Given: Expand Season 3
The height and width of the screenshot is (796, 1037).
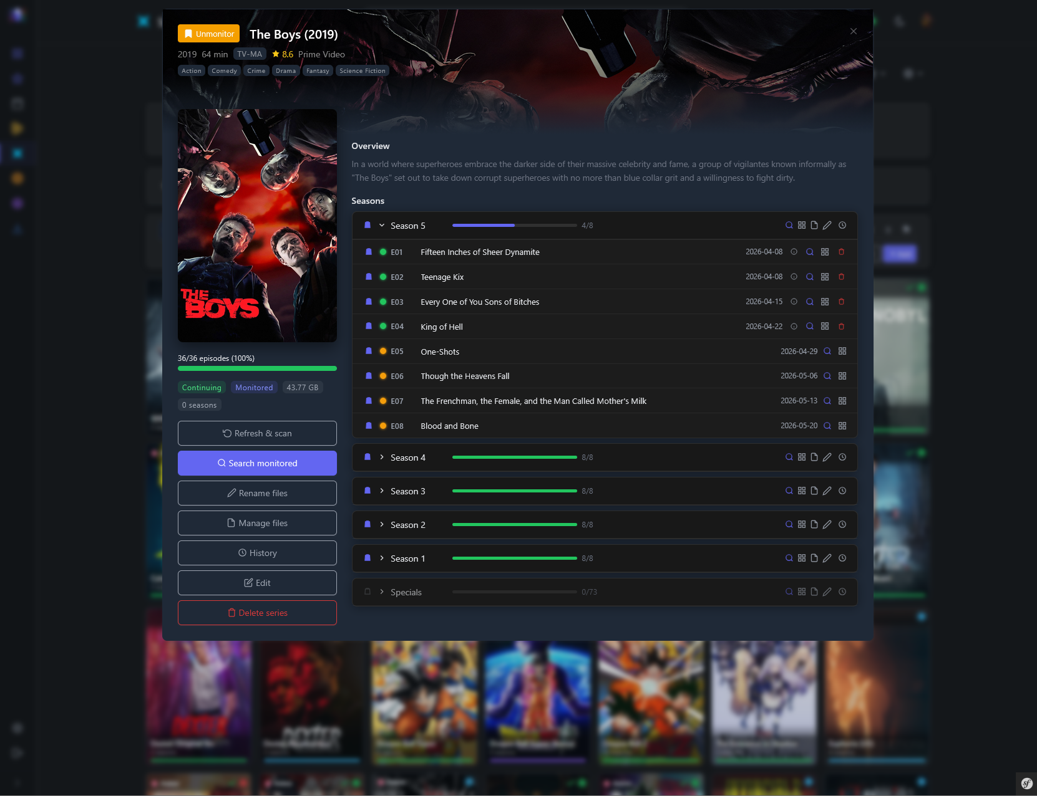Looking at the screenshot, I should (382, 491).
